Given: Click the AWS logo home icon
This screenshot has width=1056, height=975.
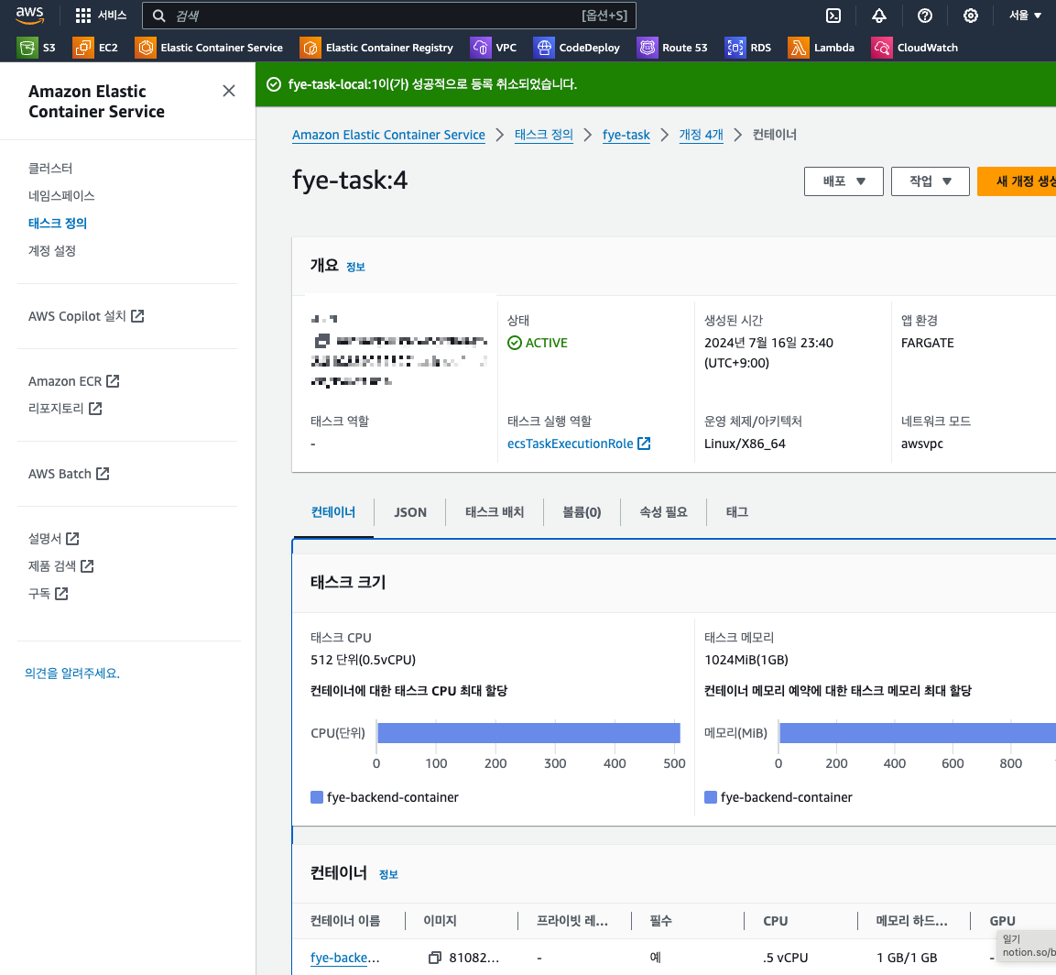Looking at the screenshot, I should pyautogui.click(x=29, y=16).
